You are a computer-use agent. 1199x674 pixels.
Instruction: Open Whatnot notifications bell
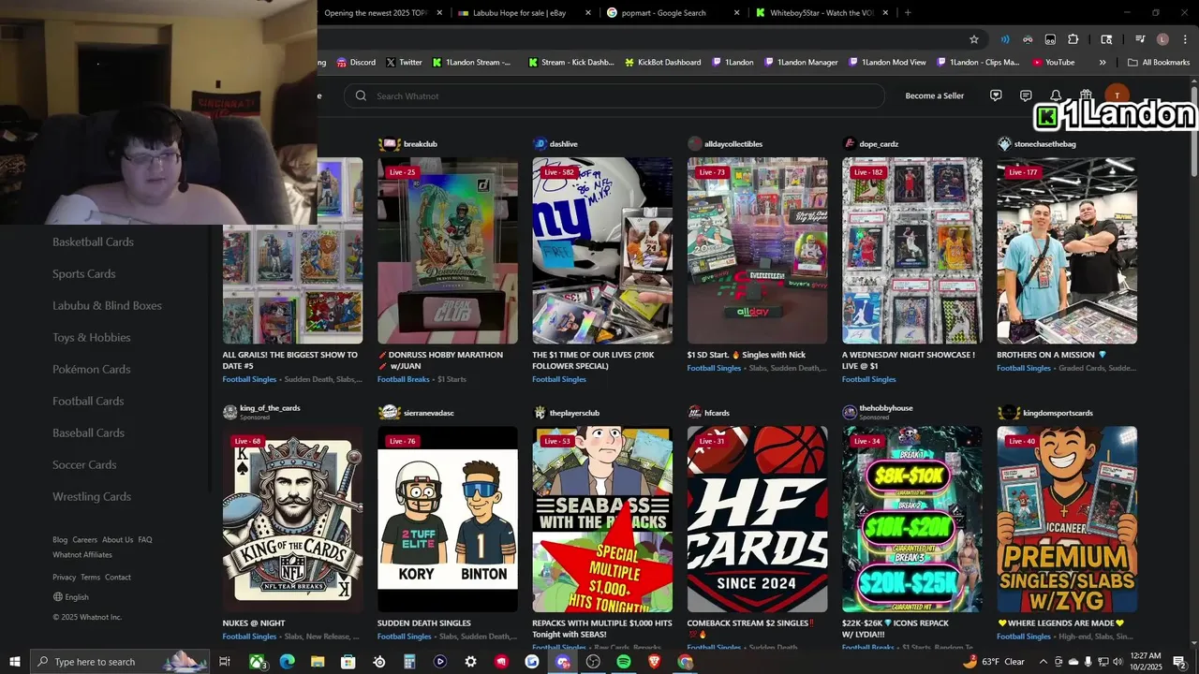[1056, 95]
